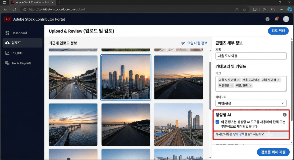
Task: Open the tab actions icon in title bar
Action: coord(4,2)
